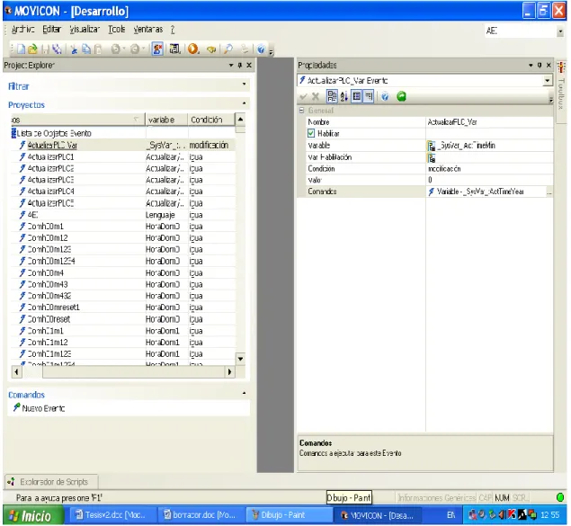This screenshot has width=571, height=526.
Task: Click the Undo arrow icon
Action: tap(115, 49)
